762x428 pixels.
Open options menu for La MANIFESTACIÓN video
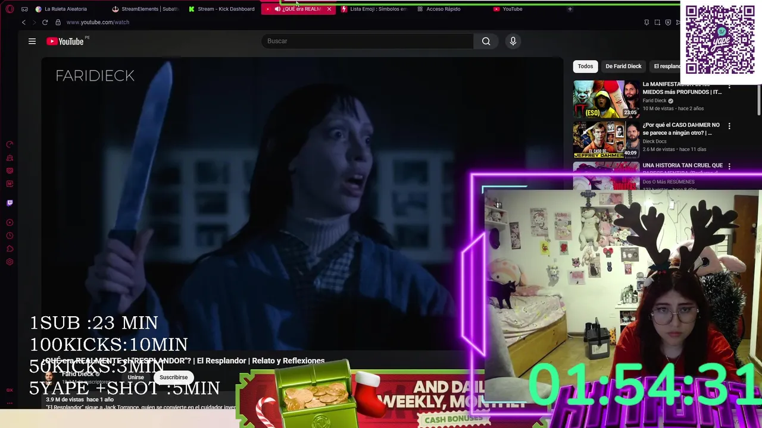[x=729, y=86]
